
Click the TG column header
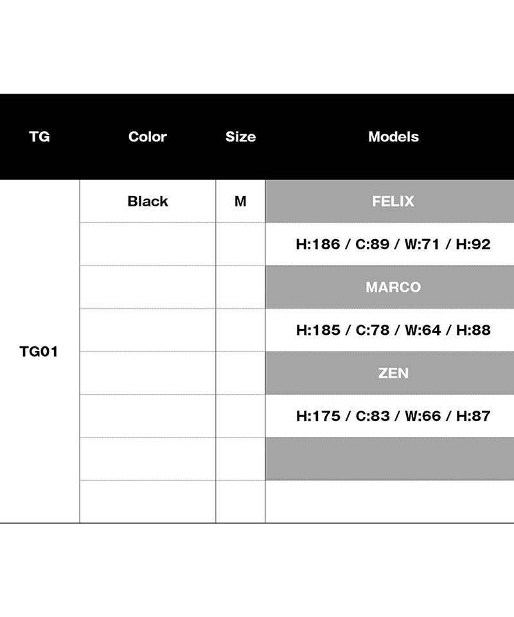(x=39, y=137)
